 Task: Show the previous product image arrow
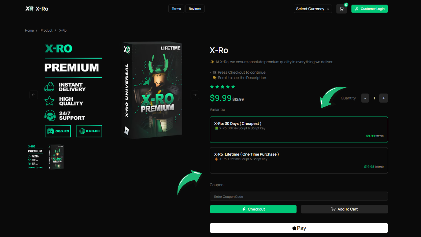point(34,95)
